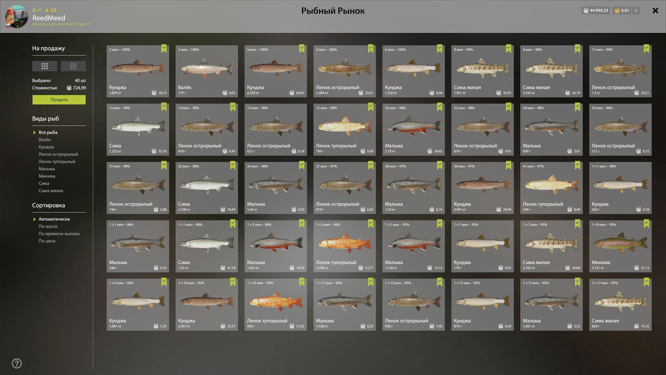The width and height of the screenshot is (666, 375).
Task: Click the ReedMeed profile avatar
Action: [x=17, y=16]
